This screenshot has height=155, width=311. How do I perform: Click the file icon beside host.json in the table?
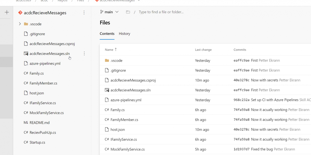point(107,130)
